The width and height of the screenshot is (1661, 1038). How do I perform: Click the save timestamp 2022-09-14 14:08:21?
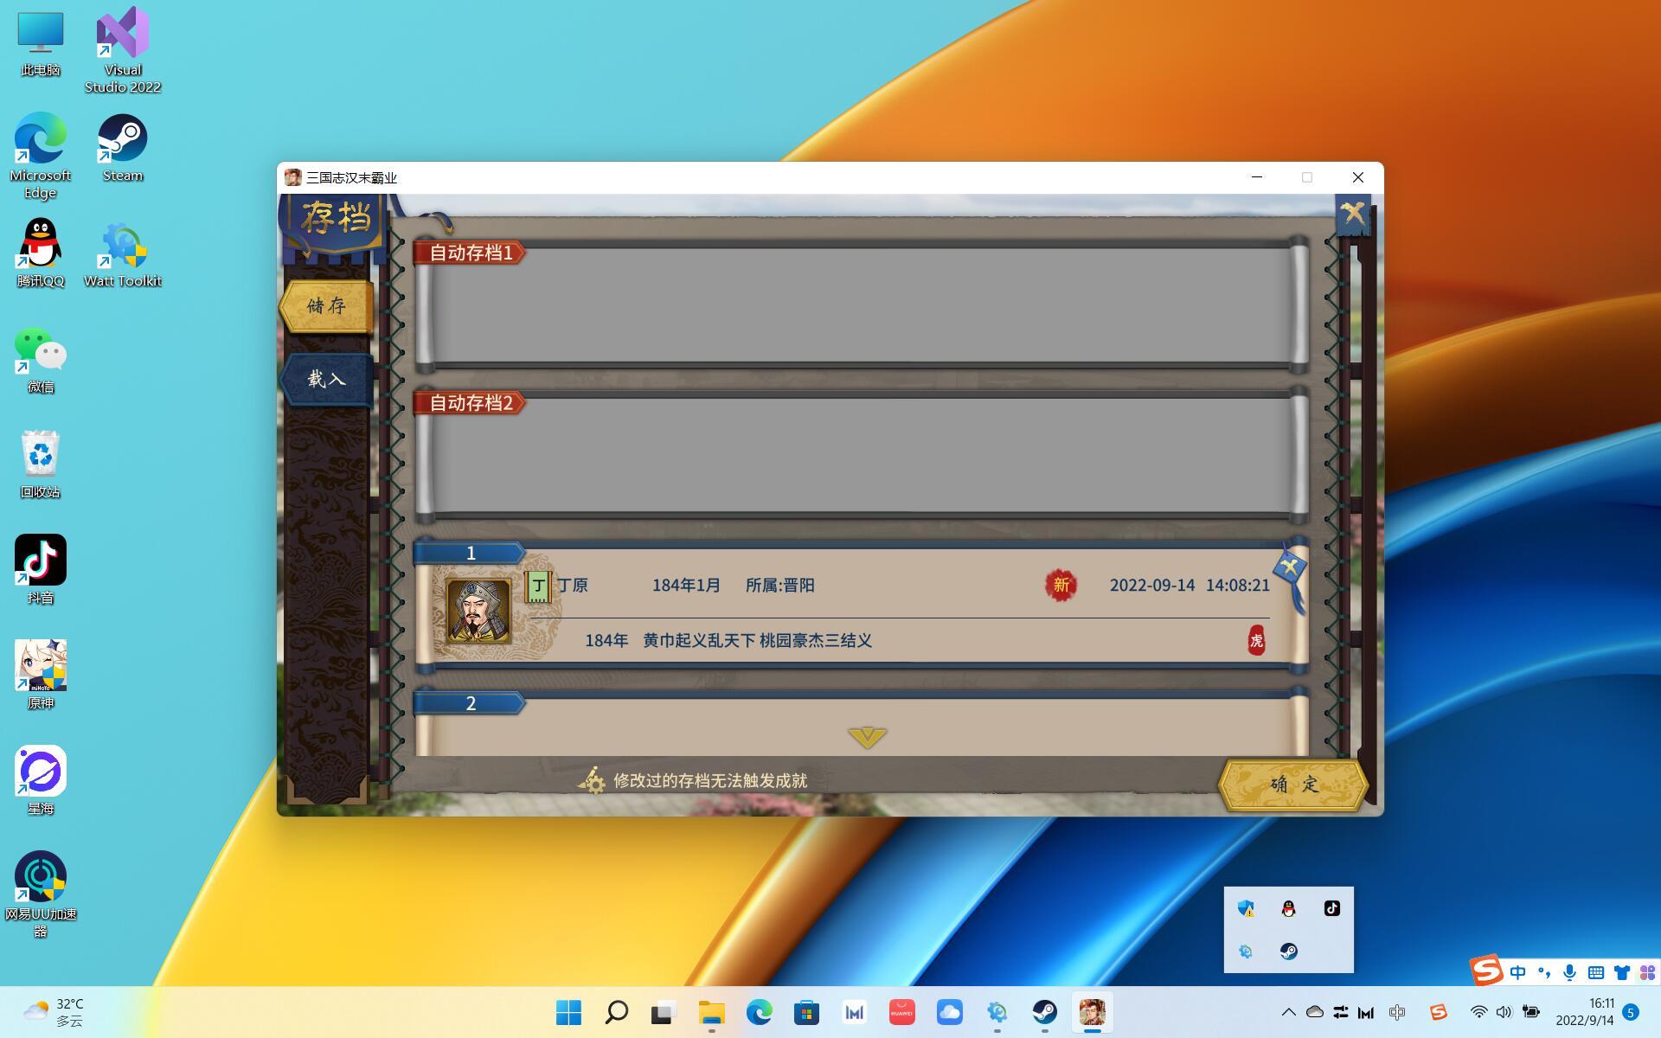click(1190, 586)
